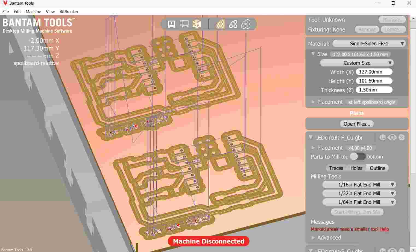Click the Width (X) input field
Screen dimensions: 416x252
[x=374, y=72]
